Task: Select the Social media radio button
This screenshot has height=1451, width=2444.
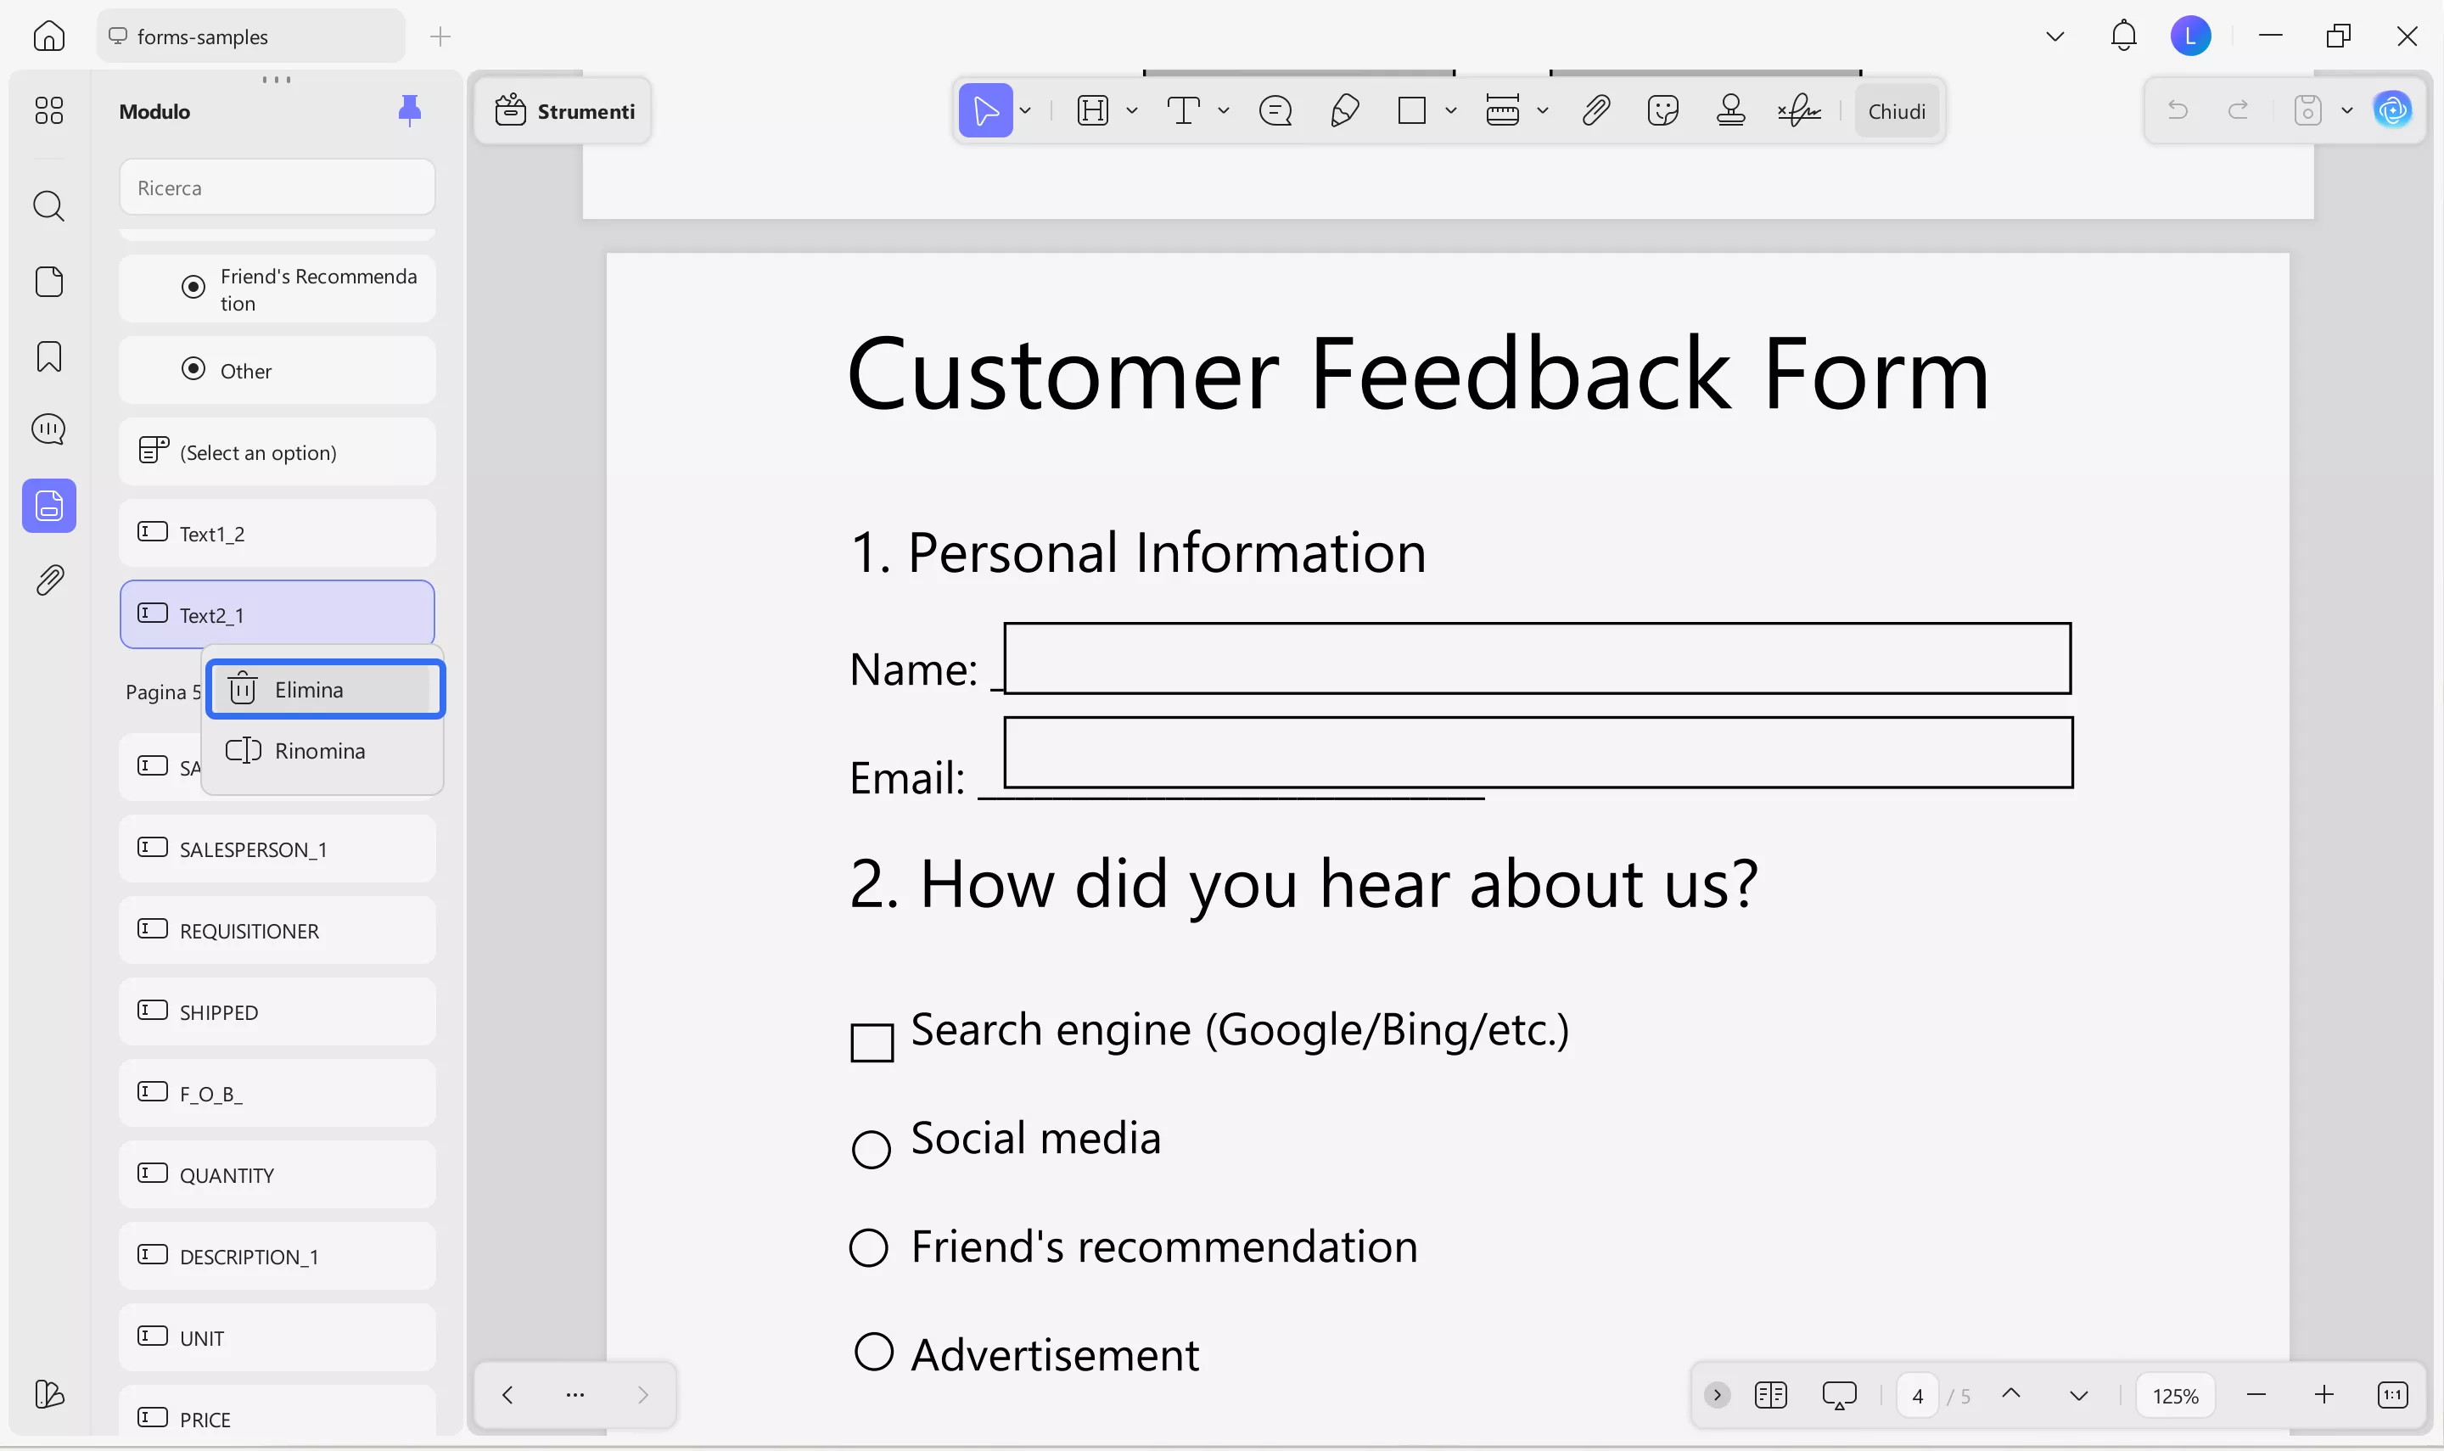Action: pyautogui.click(x=871, y=1150)
